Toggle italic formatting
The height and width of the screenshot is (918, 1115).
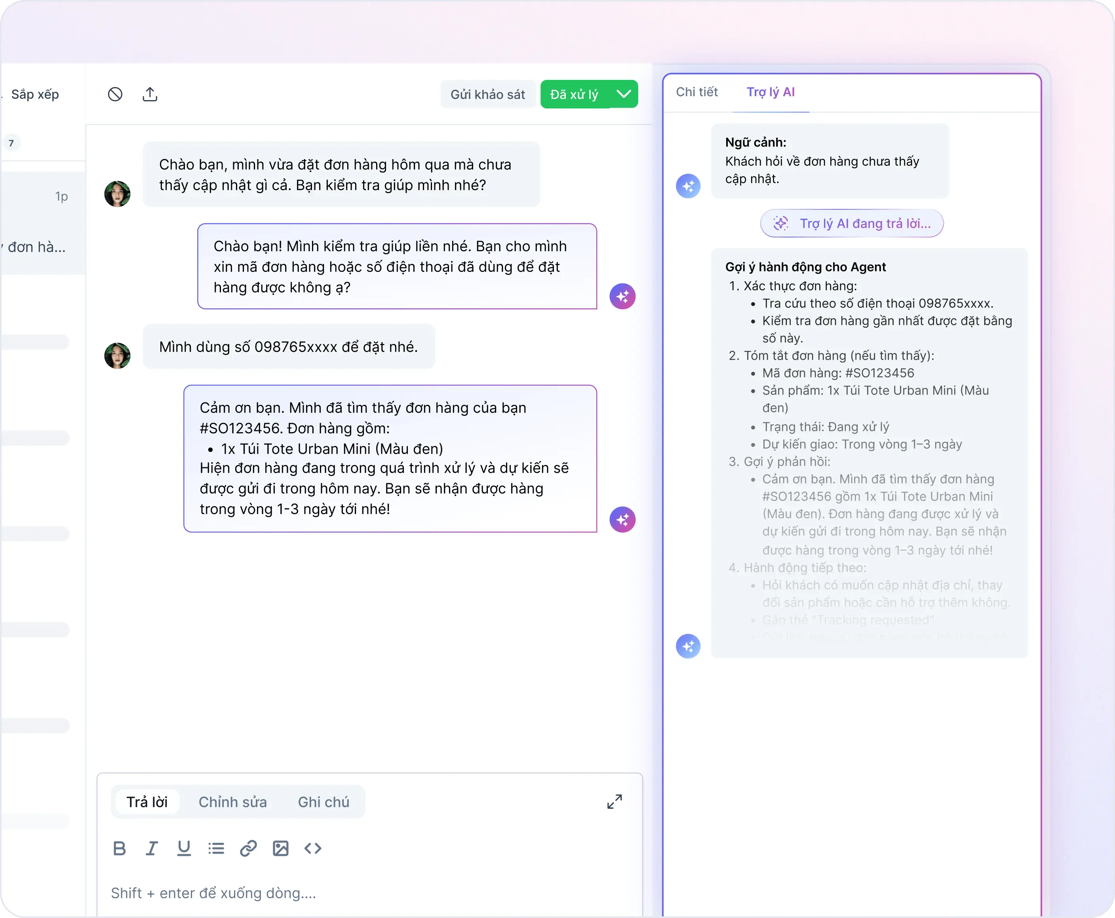click(x=152, y=848)
